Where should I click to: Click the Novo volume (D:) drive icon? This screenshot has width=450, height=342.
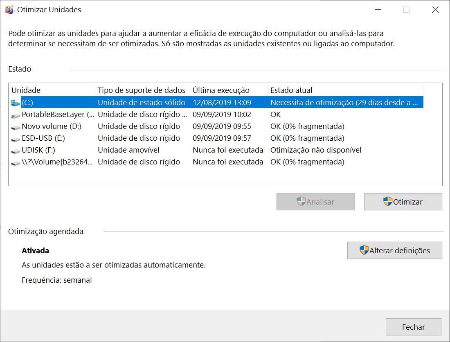point(16,127)
